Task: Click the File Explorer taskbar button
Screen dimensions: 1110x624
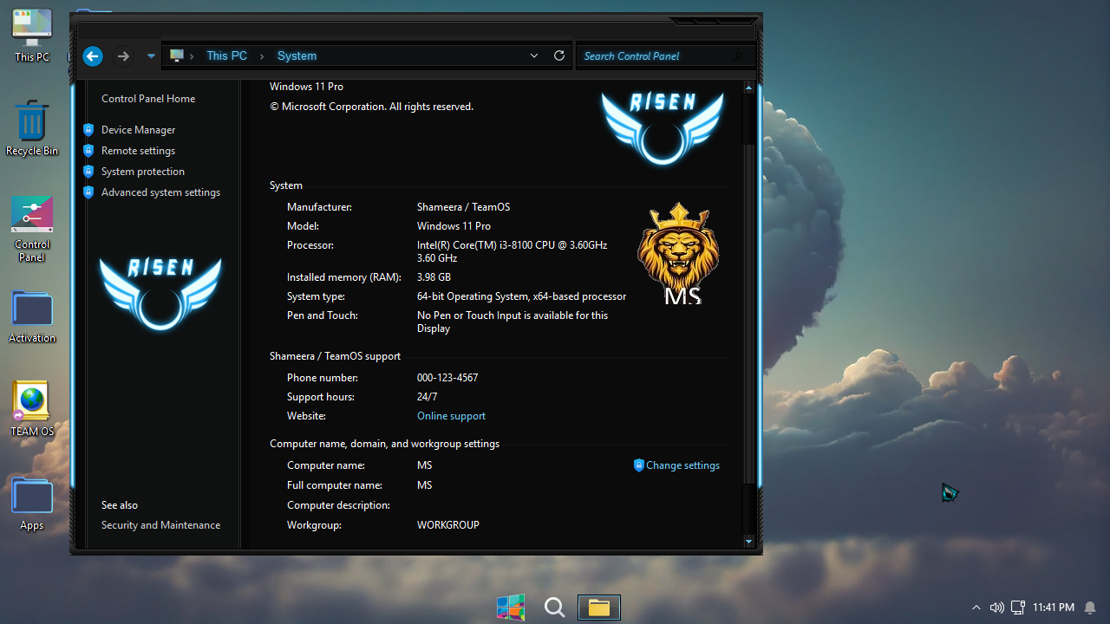Action: 599,608
